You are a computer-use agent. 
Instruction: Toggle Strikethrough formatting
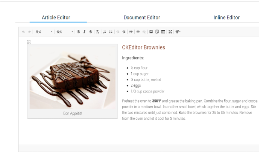coord(91,32)
